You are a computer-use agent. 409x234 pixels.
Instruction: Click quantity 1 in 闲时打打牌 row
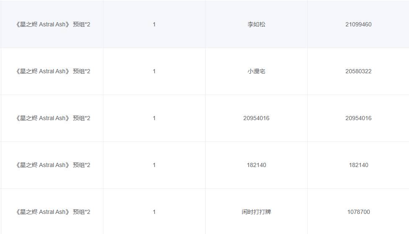(x=154, y=211)
